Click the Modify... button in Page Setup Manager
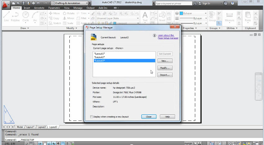The height and width of the screenshot is (145, 264). (165, 68)
